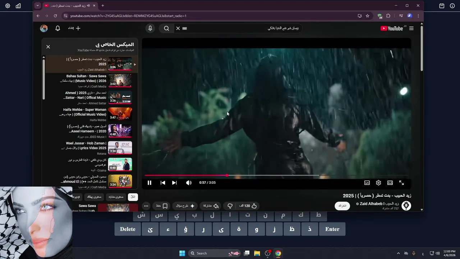Go back in Chrome
Image resolution: width=460 pixels, height=259 pixels.
(38, 16)
